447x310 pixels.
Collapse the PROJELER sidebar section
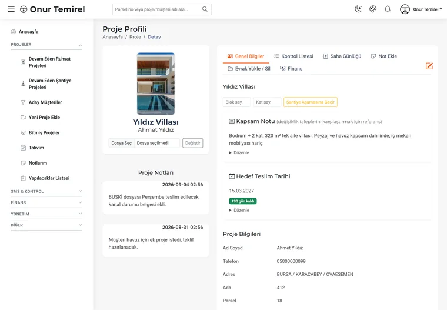pos(46,45)
